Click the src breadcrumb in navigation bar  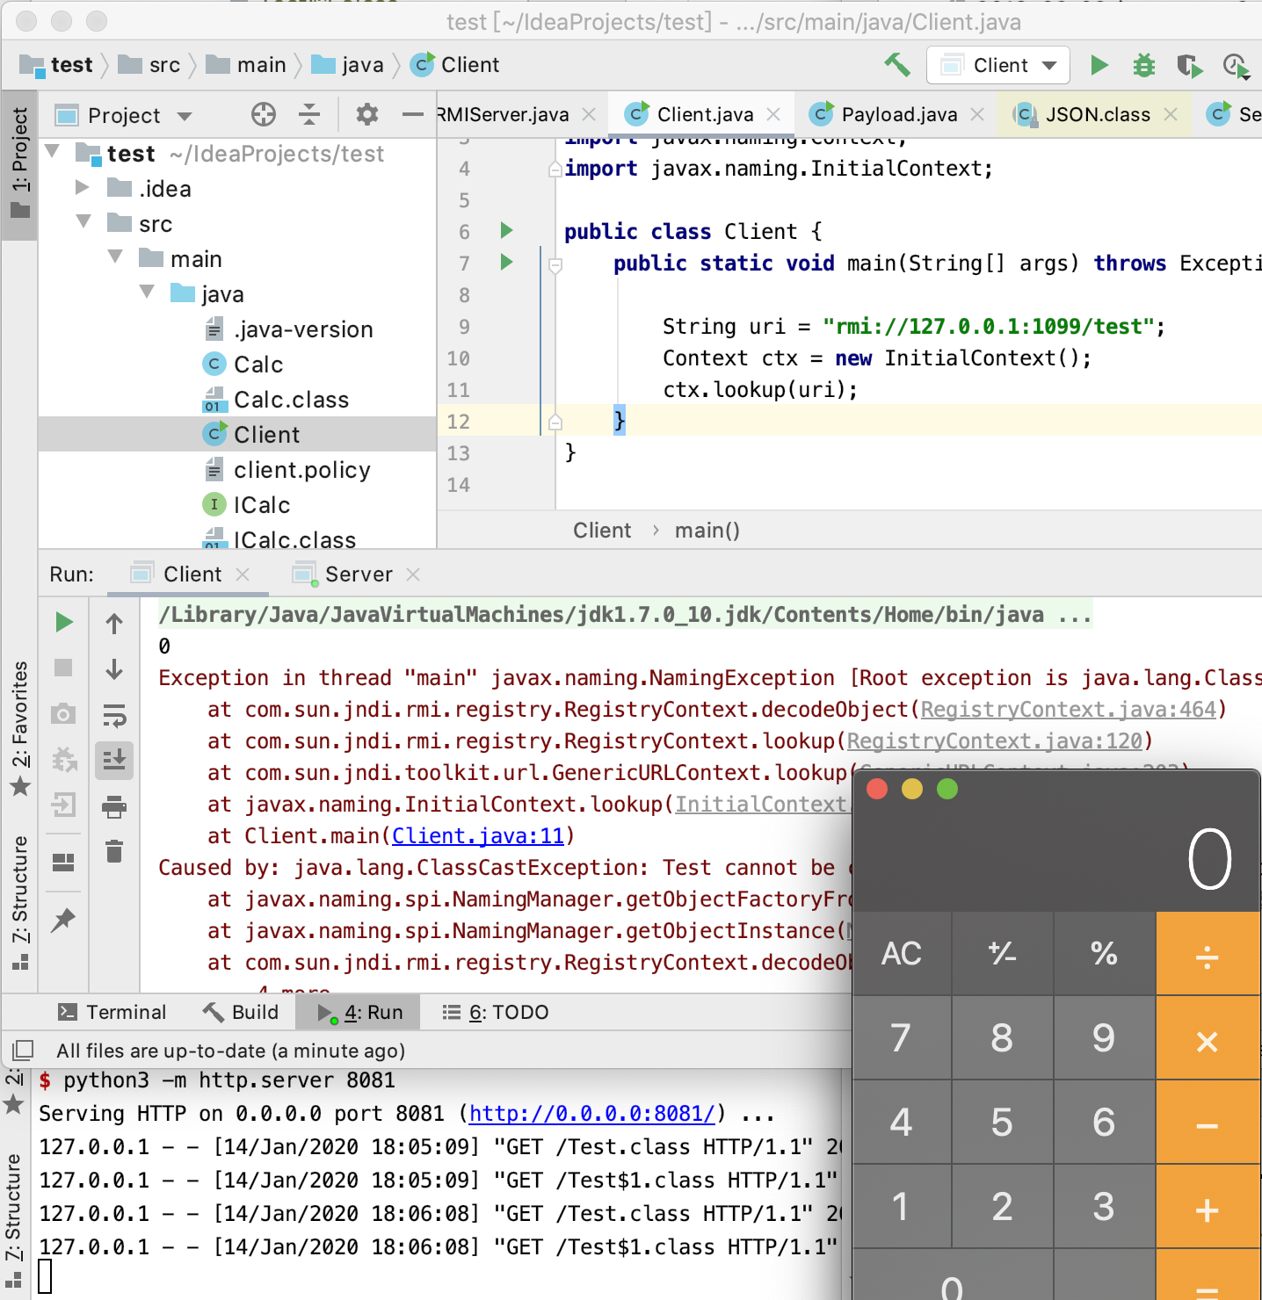(149, 65)
